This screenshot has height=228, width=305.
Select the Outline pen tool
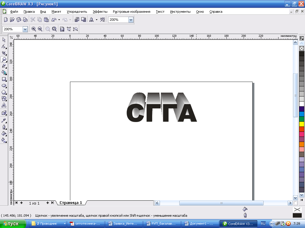[4, 127]
